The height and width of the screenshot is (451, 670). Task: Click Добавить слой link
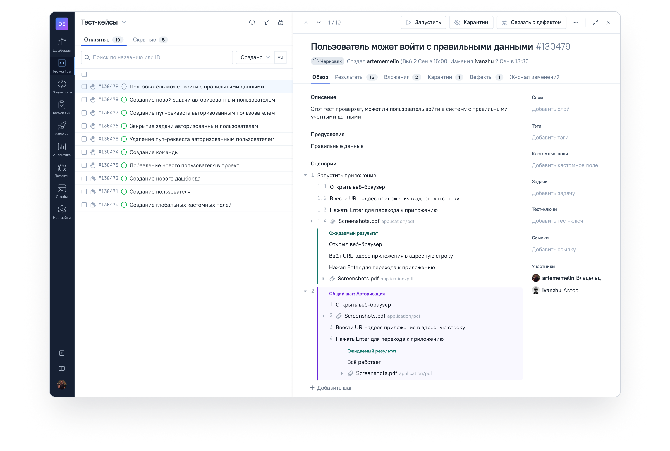click(551, 109)
